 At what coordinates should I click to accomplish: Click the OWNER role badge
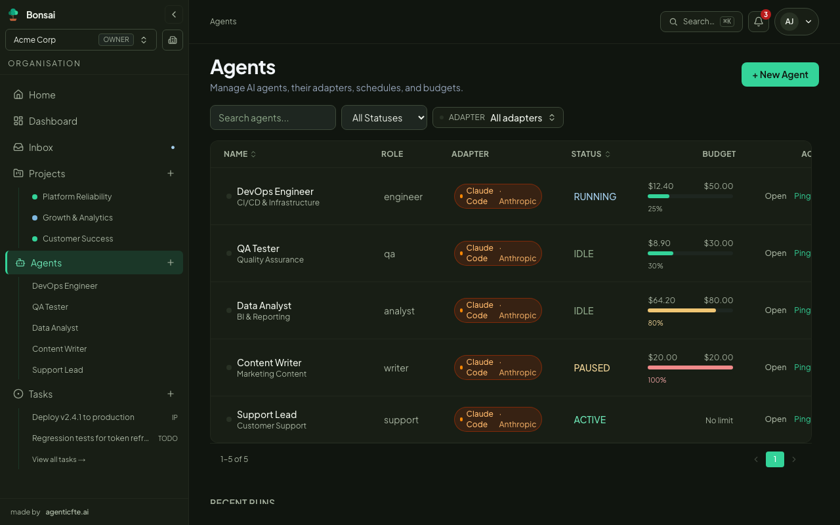tap(116, 40)
